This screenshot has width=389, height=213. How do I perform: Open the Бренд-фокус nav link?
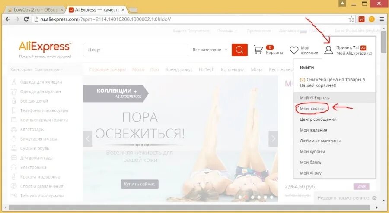coord(179,69)
